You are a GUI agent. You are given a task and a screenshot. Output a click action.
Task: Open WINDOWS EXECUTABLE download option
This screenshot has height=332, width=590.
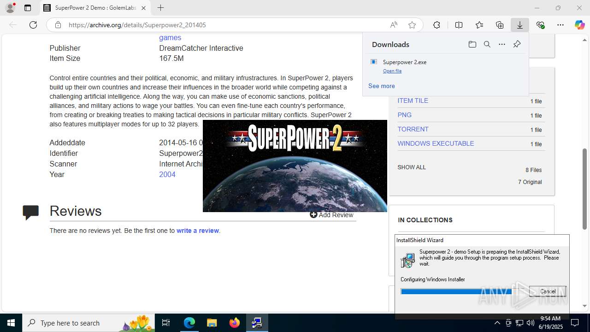(436, 143)
